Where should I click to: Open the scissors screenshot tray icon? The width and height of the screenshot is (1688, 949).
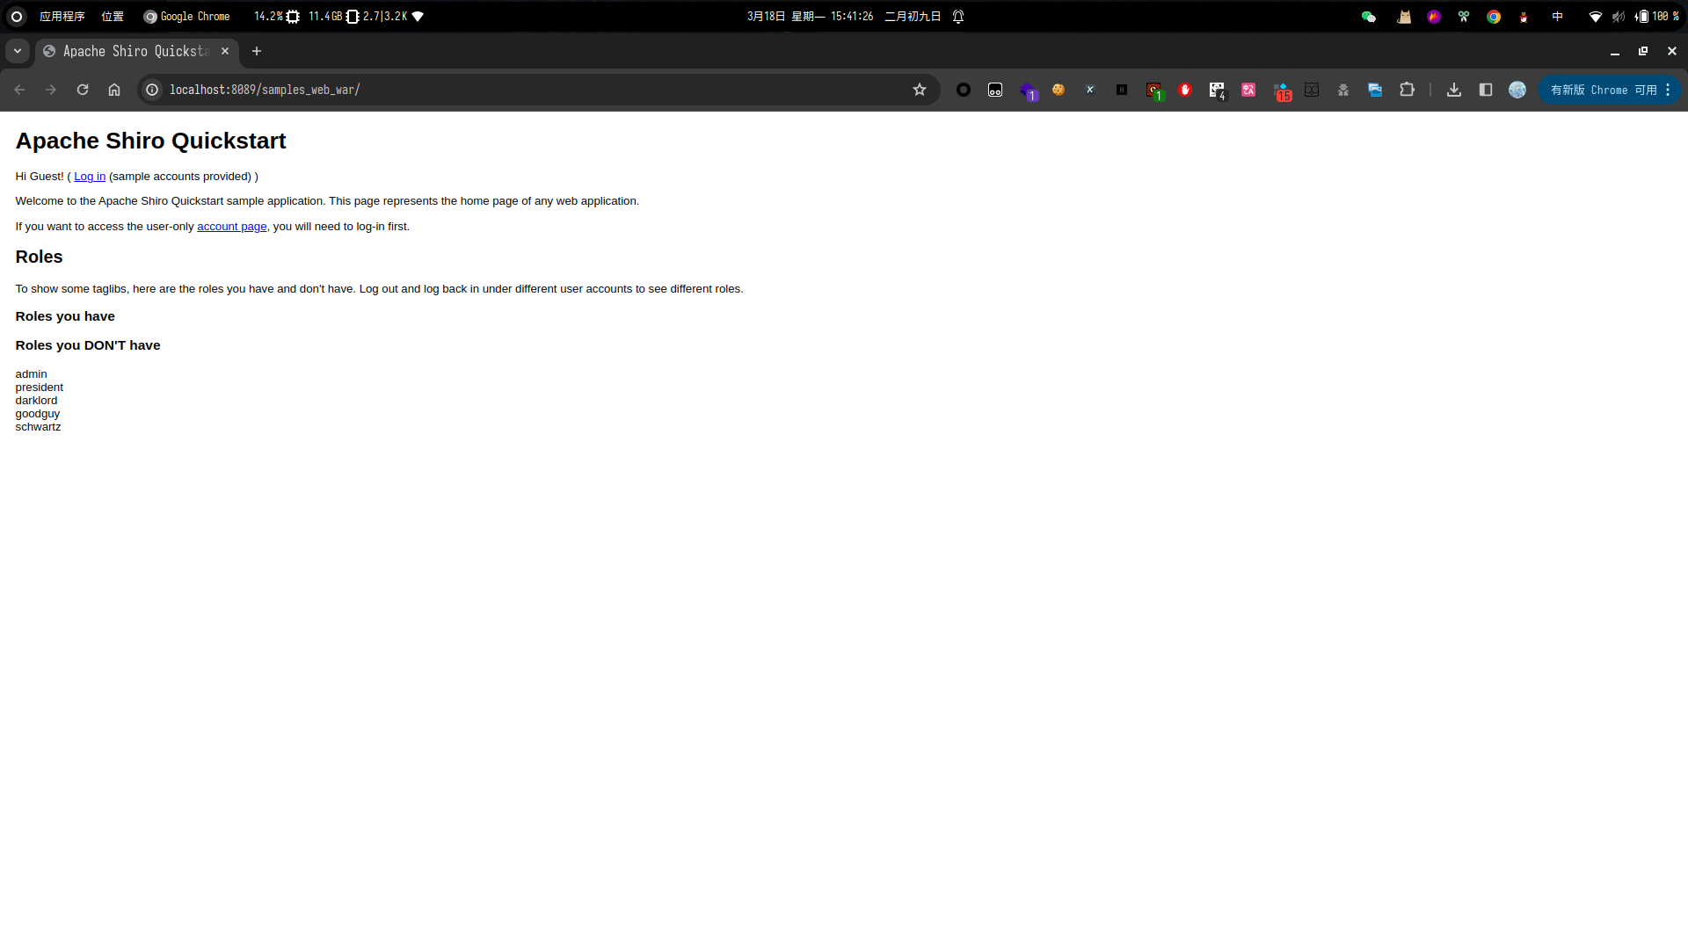[1464, 17]
